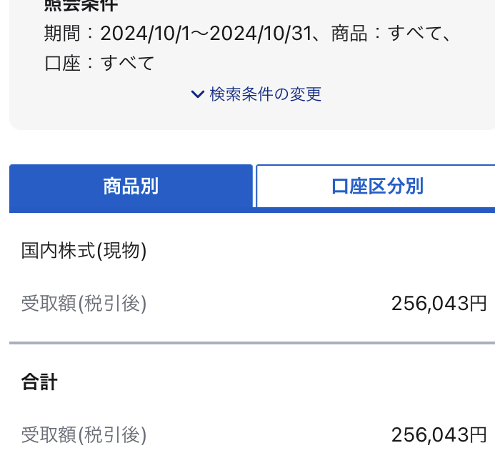
Task: Switch to the 口座区分別 tab
Action: click(x=377, y=186)
